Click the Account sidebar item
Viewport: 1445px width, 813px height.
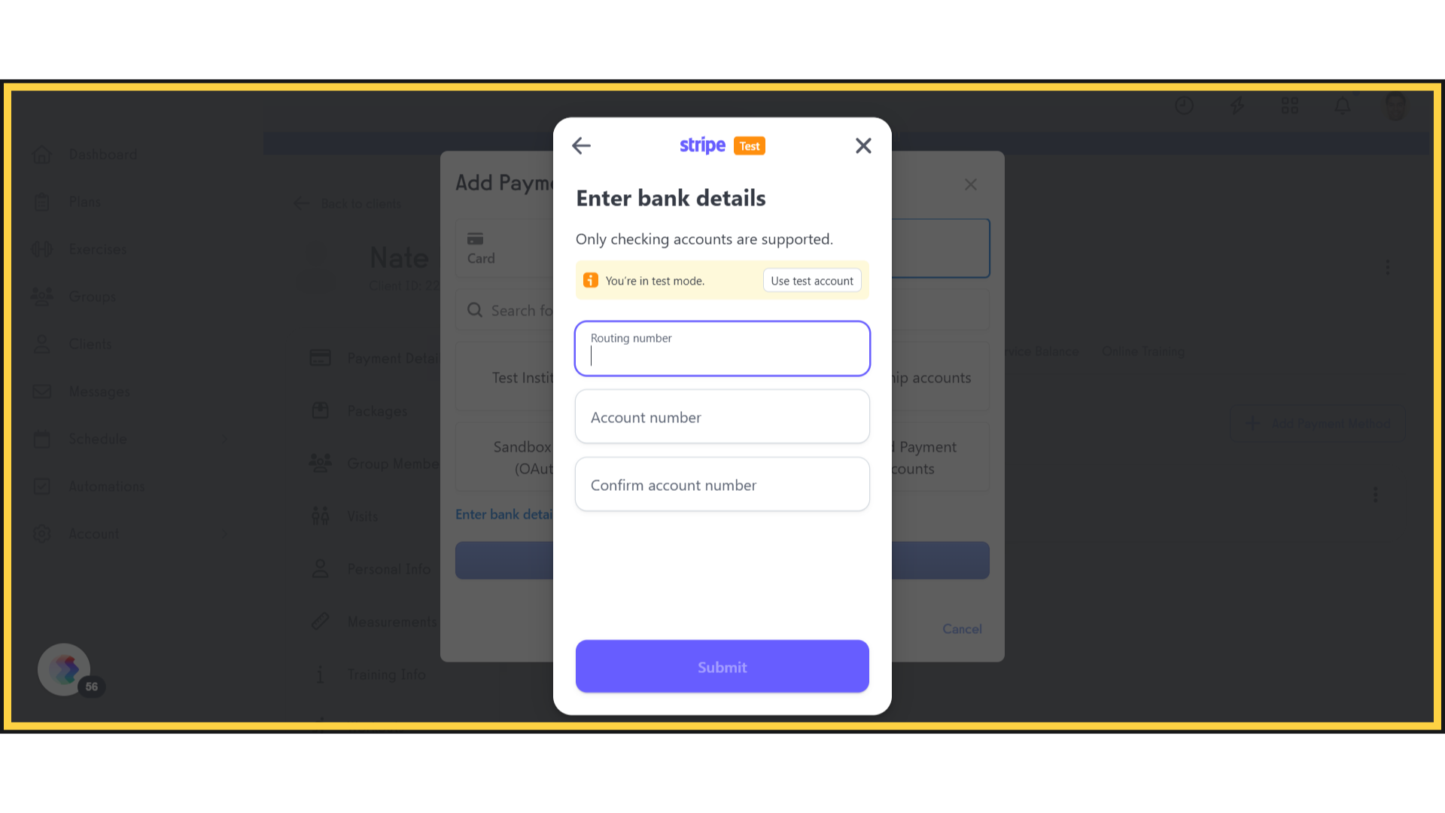93,534
